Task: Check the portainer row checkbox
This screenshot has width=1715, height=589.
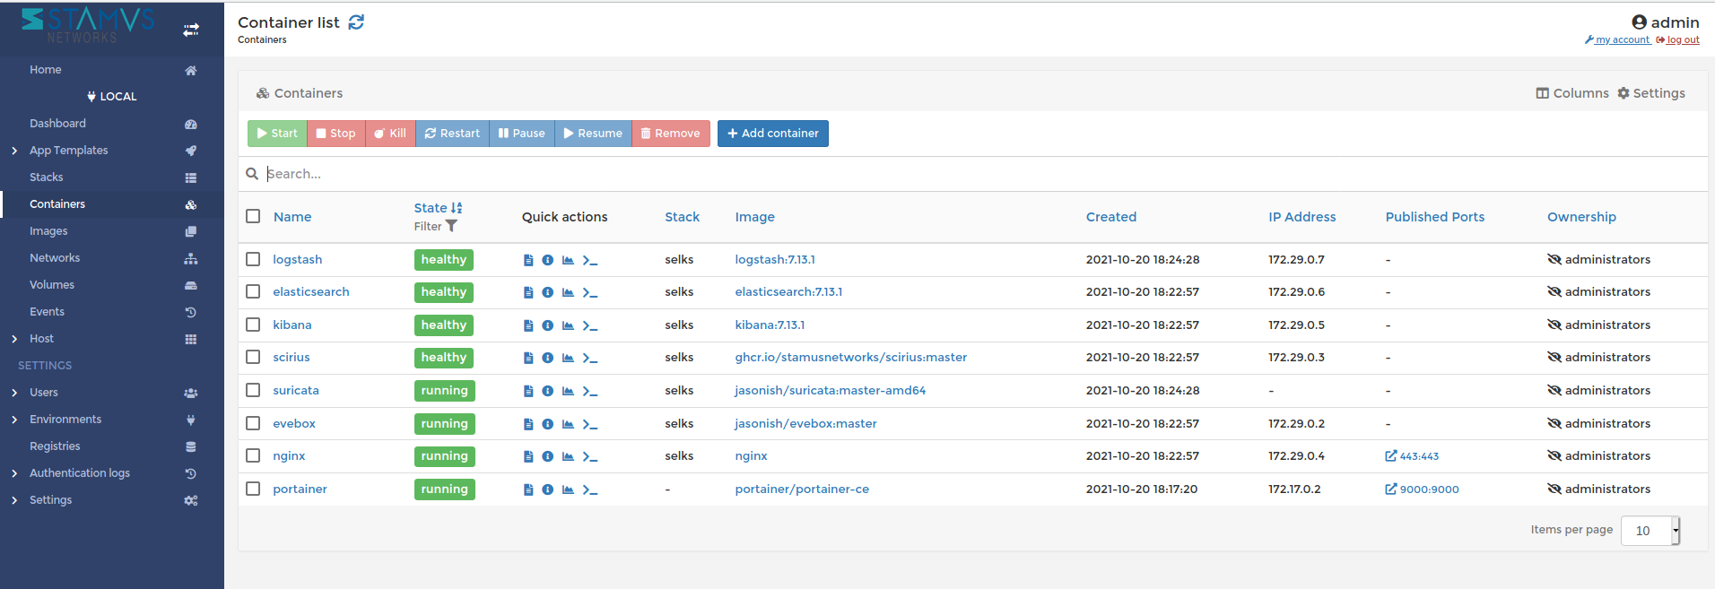Action: pos(253,489)
